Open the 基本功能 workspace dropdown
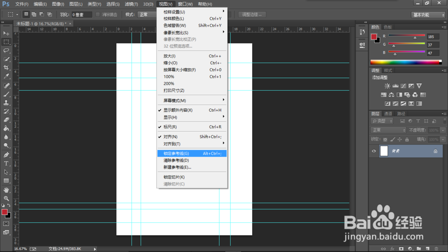This screenshot has width=448, height=252. click(428, 15)
